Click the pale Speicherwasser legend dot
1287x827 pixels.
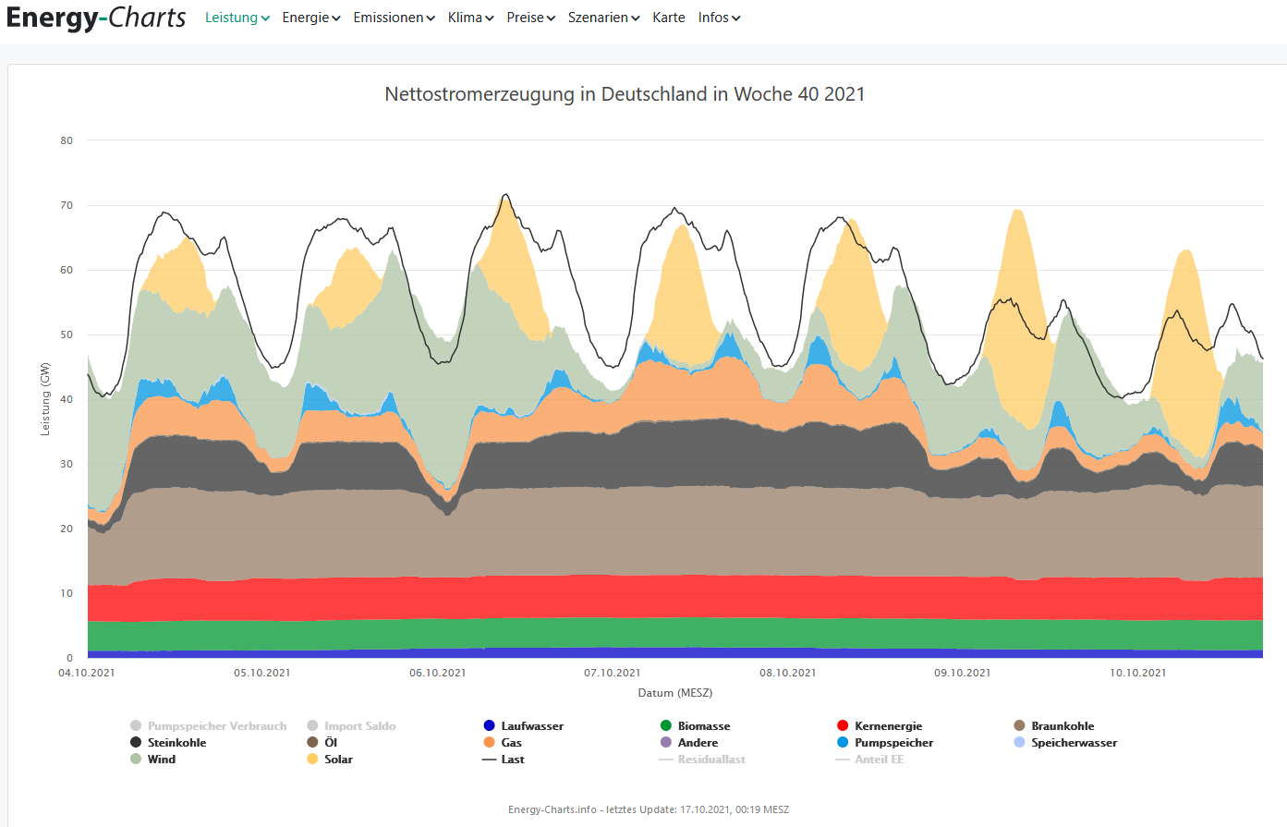(x=1019, y=743)
